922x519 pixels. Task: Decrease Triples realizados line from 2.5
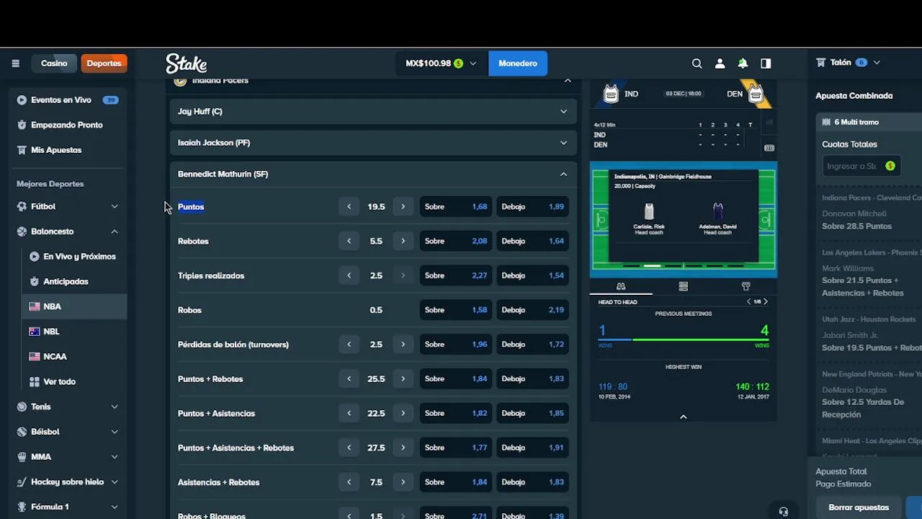pyautogui.click(x=349, y=275)
